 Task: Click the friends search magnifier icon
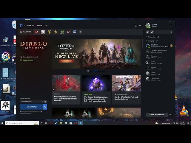(x=171, y=32)
